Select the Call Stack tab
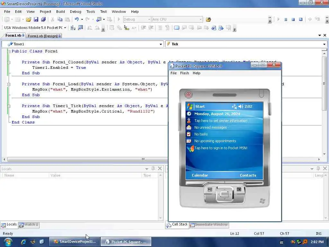Screen dimensions: 329x247 (177, 225)
